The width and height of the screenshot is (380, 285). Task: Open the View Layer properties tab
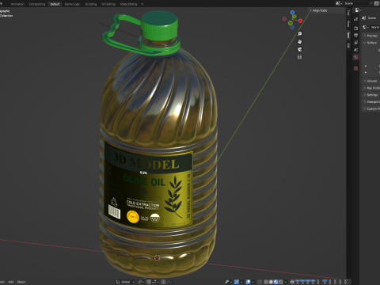355,43
